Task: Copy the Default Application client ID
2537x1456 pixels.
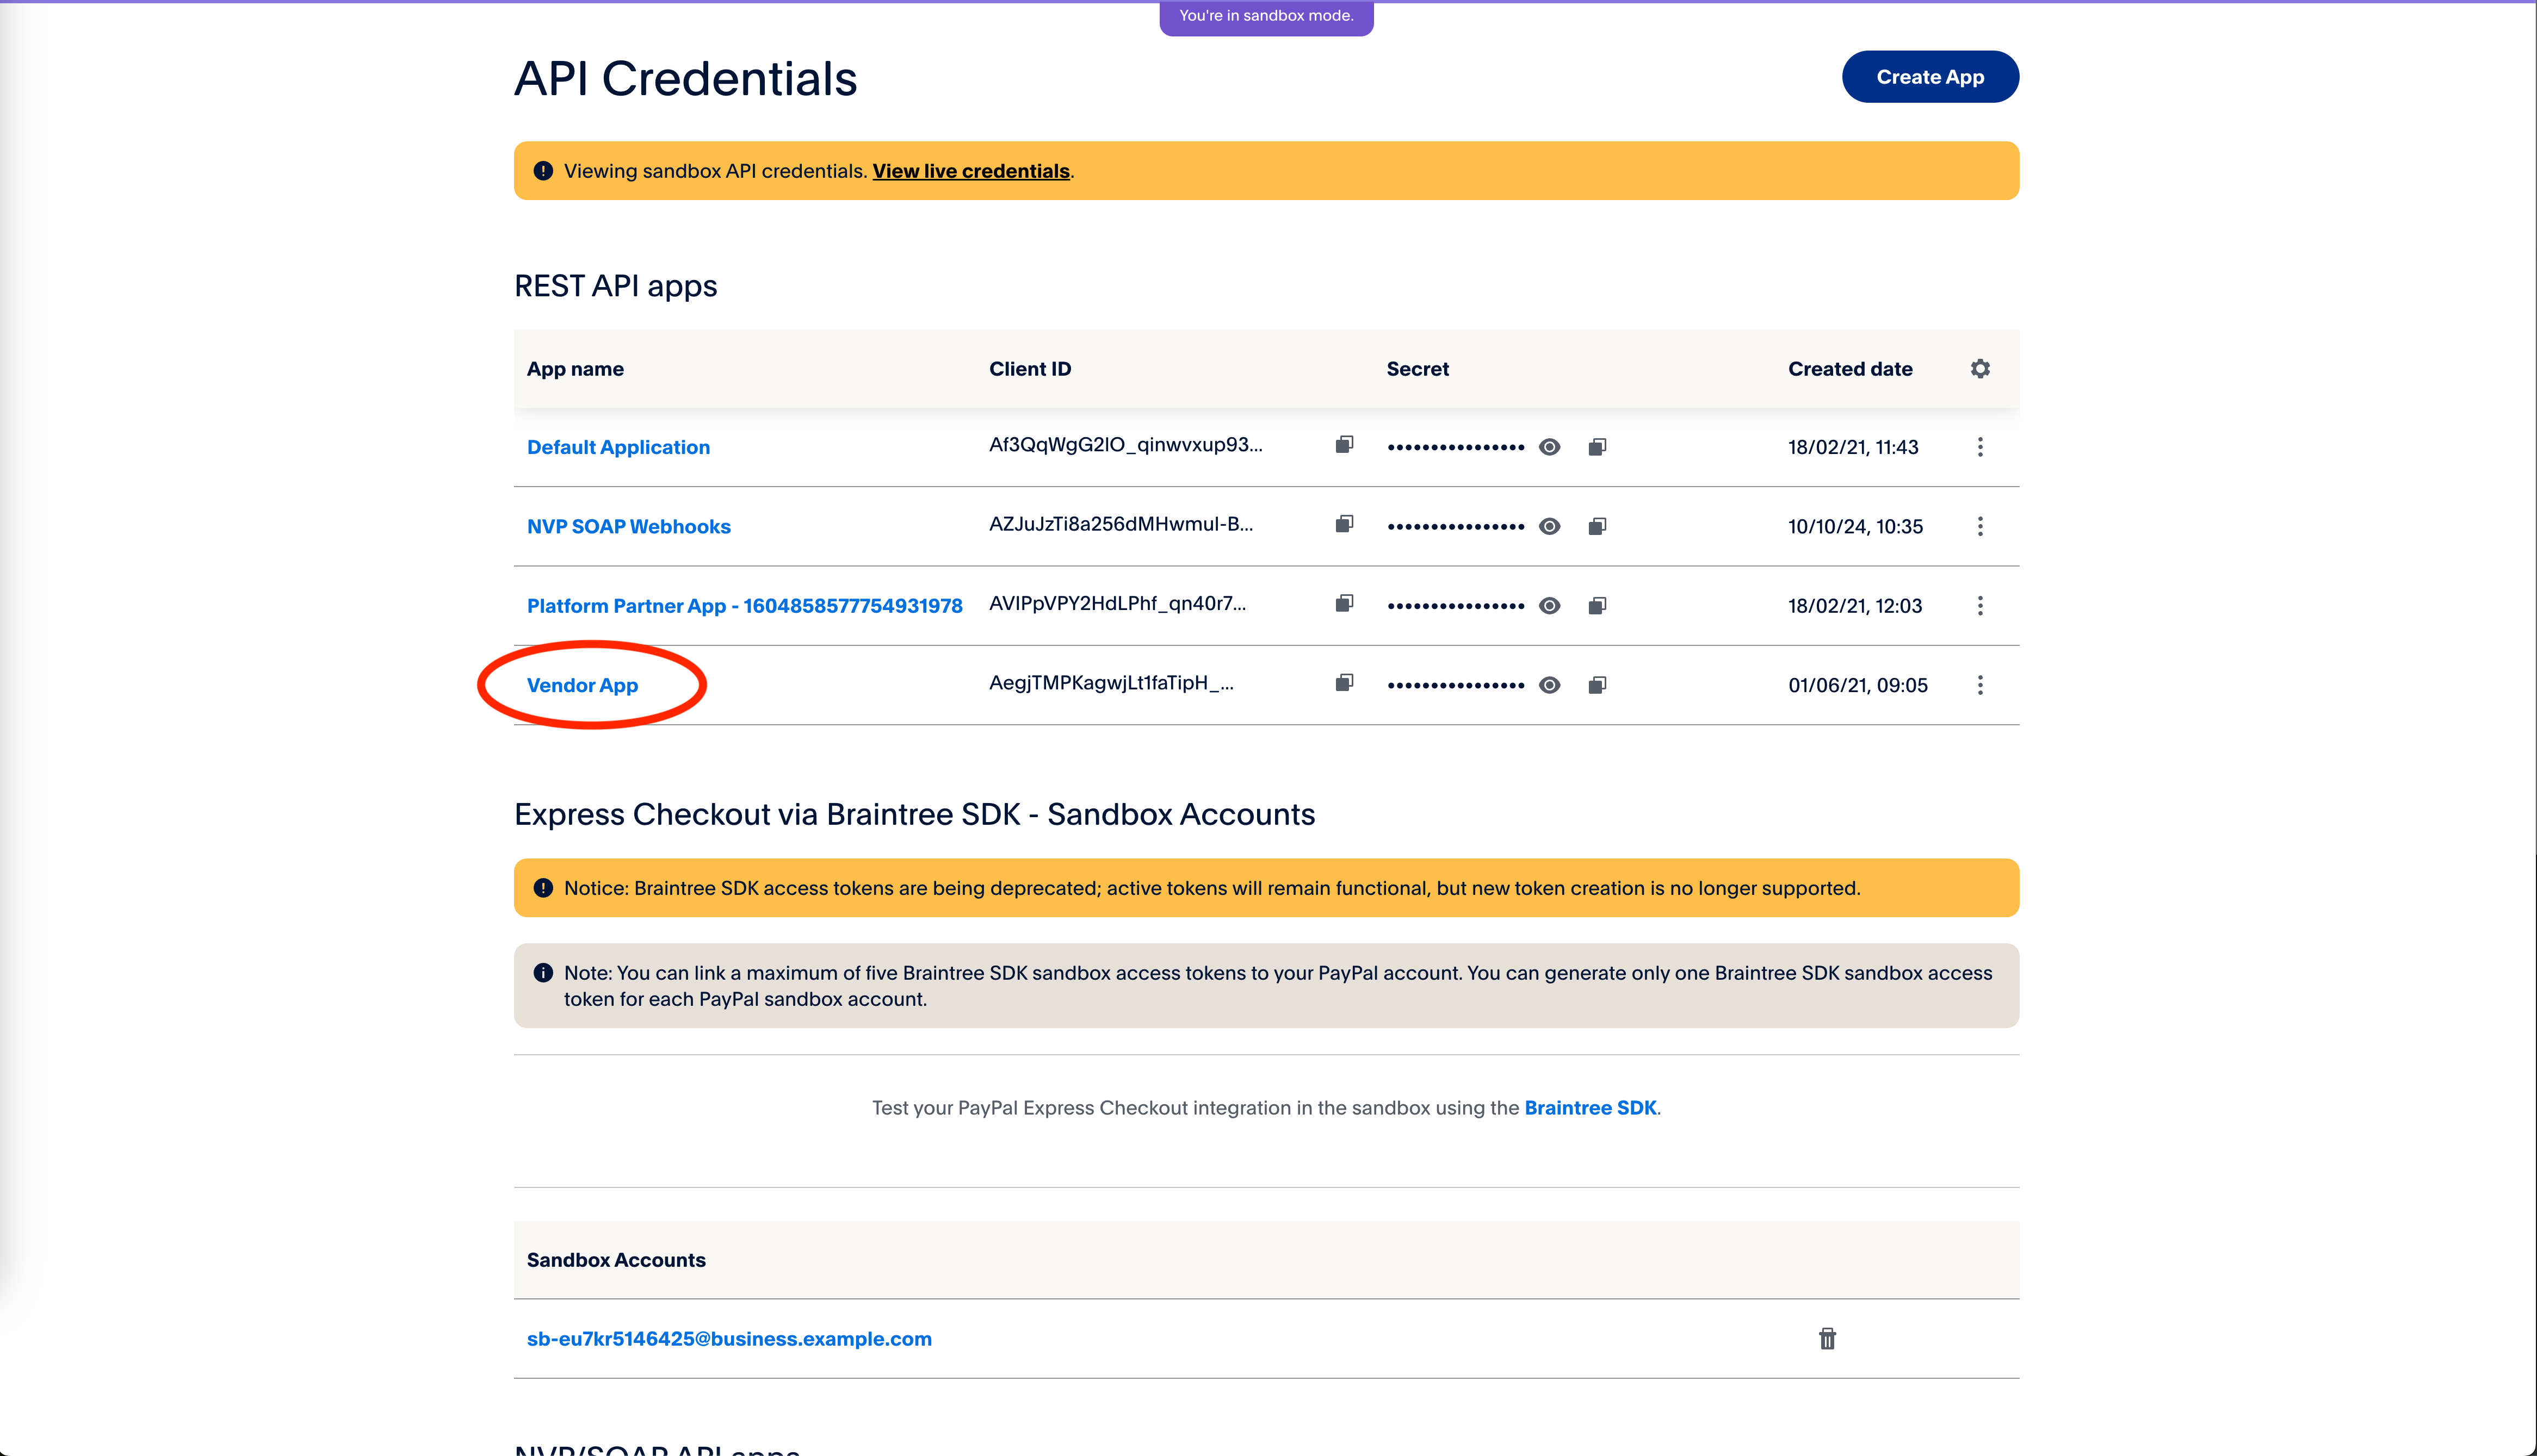Action: (1344, 444)
